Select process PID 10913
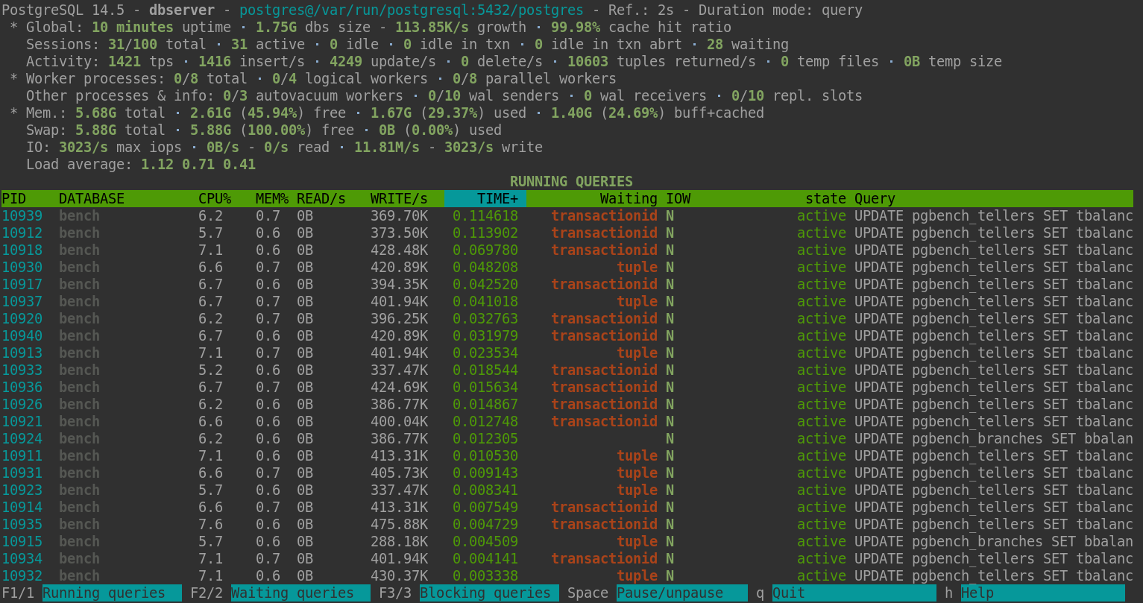The height and width of the screenshot is (603, 1143). [22, 353]
